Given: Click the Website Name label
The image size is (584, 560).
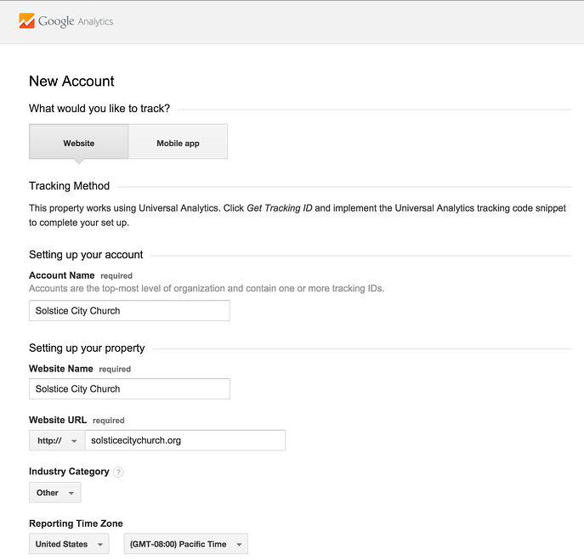Looking at the screenshot, I should 61,369.
